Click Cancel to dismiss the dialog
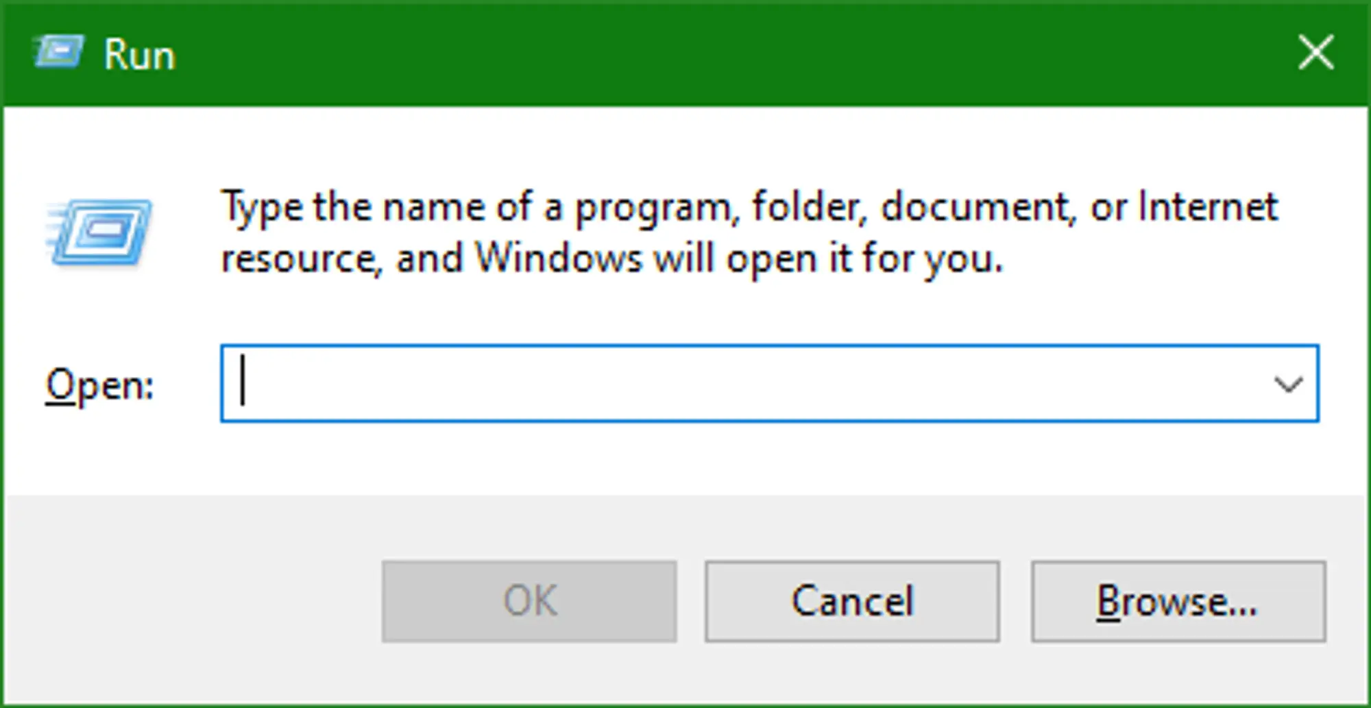Screen dimensions: 1371x708 tap(852, 601)
